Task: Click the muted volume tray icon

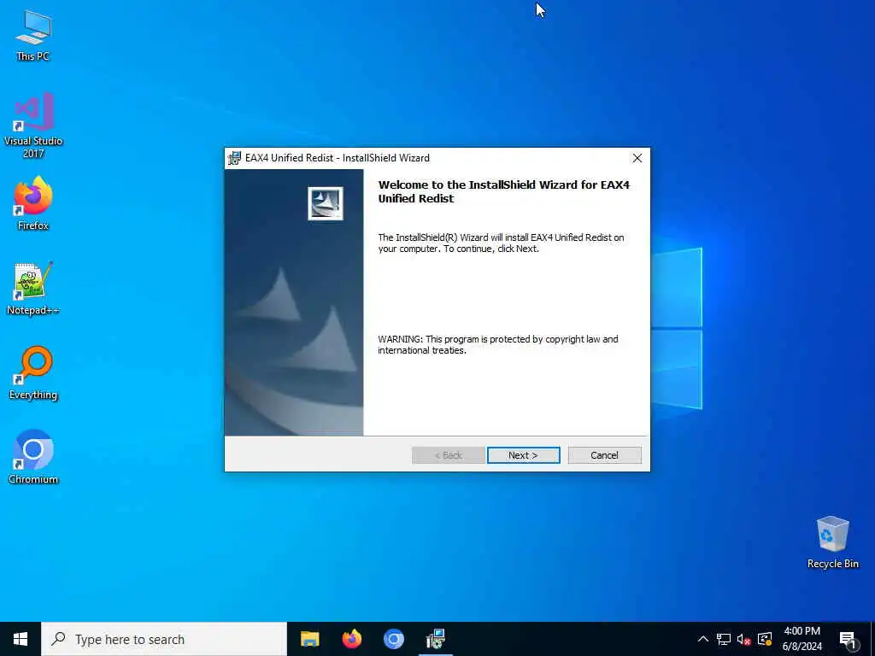Action: click(x=744, y=639)
